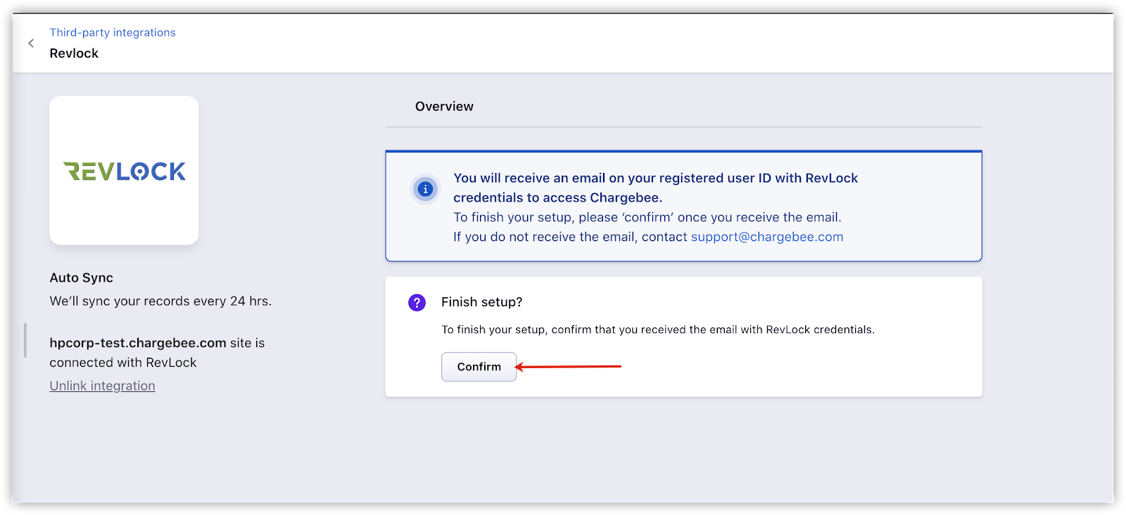The image size is (1126, 515).
Task: Click the blue info icon
Action: click(x=425, y=189)
